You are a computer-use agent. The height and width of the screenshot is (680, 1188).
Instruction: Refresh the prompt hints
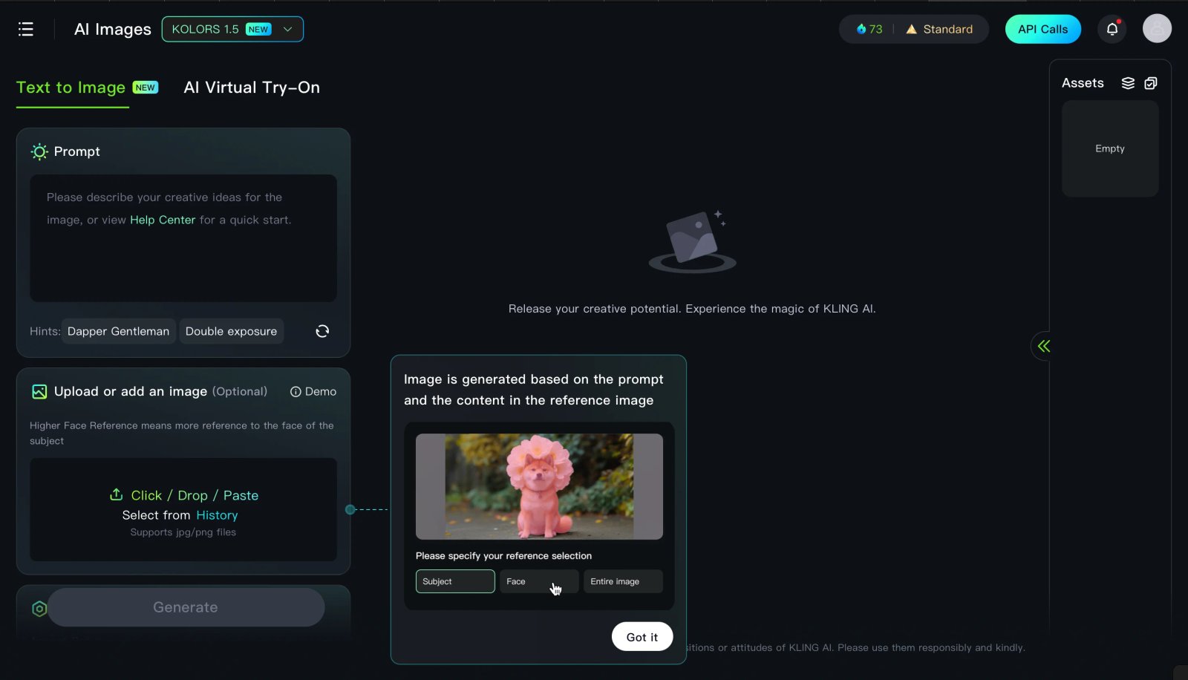322,331
